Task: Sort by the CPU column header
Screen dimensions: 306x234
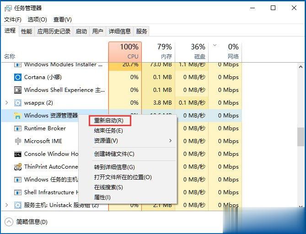Action: click(125, 52)
